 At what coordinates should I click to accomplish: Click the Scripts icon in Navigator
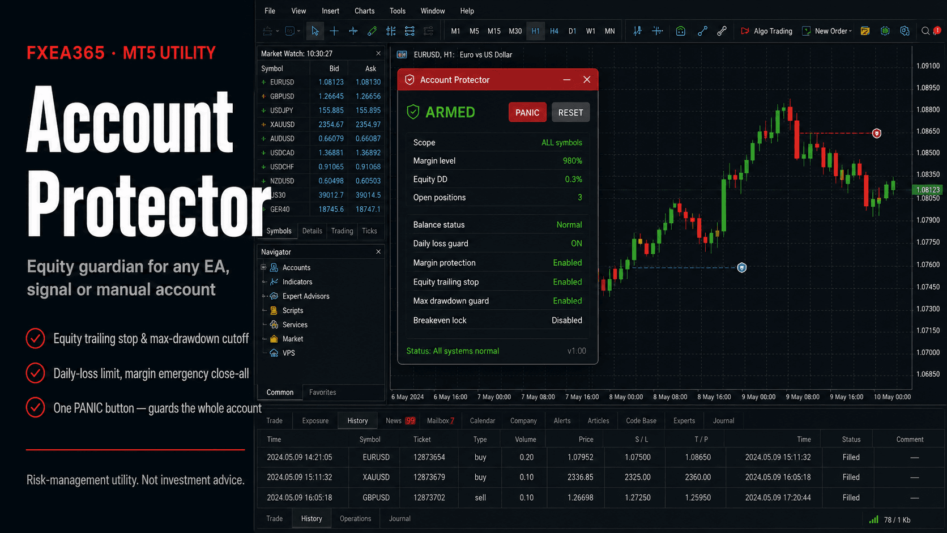pos(274,310)
